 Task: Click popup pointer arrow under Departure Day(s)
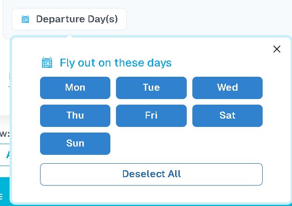[x=69, y=36]
